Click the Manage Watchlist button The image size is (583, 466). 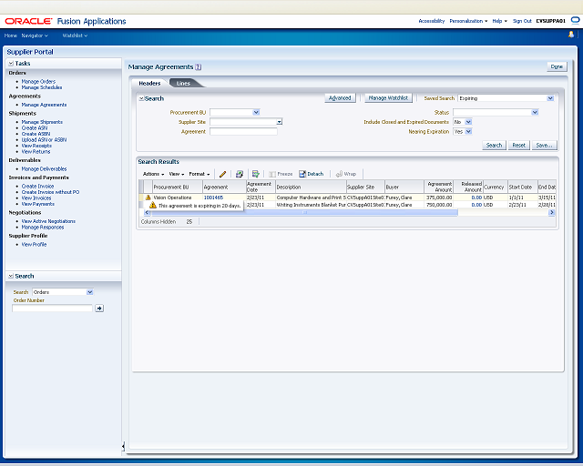pos(388,98)
